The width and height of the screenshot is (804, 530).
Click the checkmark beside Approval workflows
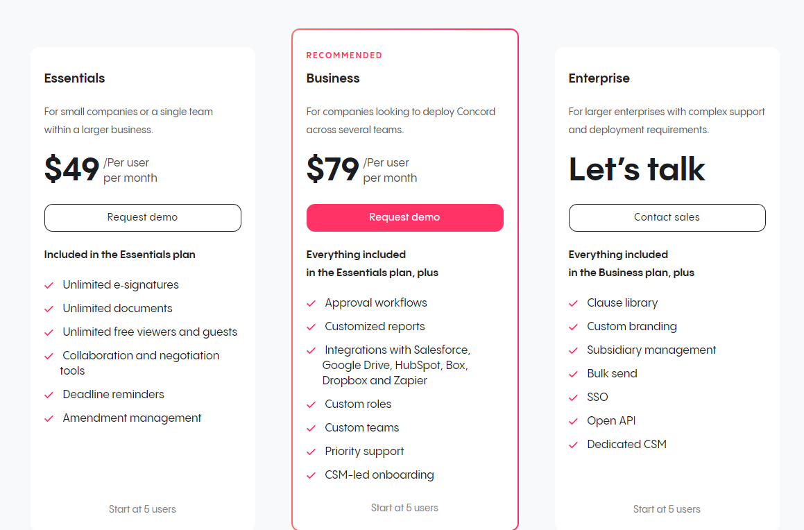[310, 302]
